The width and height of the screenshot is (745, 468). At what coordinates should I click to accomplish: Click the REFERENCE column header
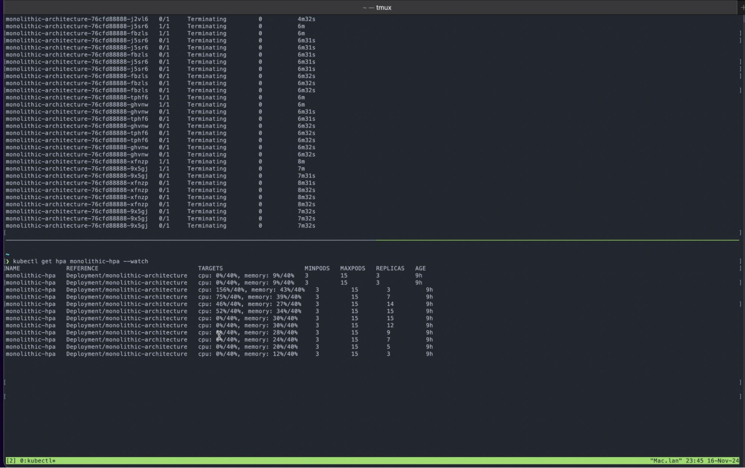(x=82, y=268)
